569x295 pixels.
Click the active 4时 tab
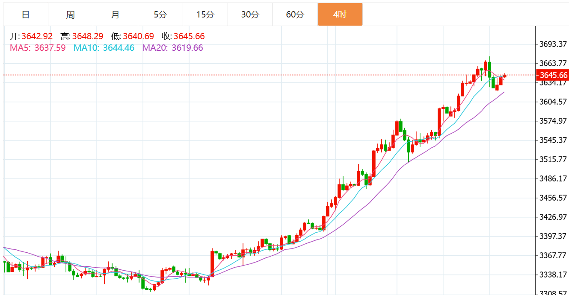tap(340, 15)
